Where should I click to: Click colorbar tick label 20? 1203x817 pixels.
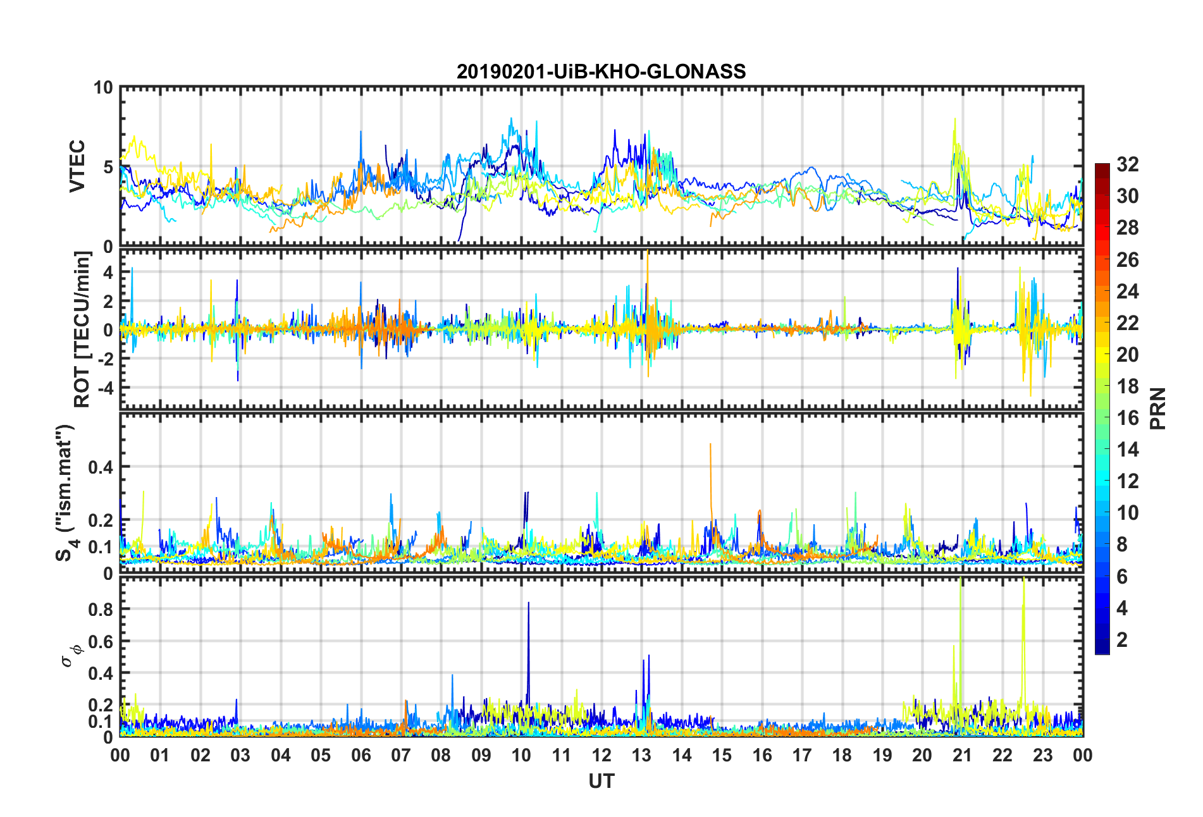click(1128, 354)
